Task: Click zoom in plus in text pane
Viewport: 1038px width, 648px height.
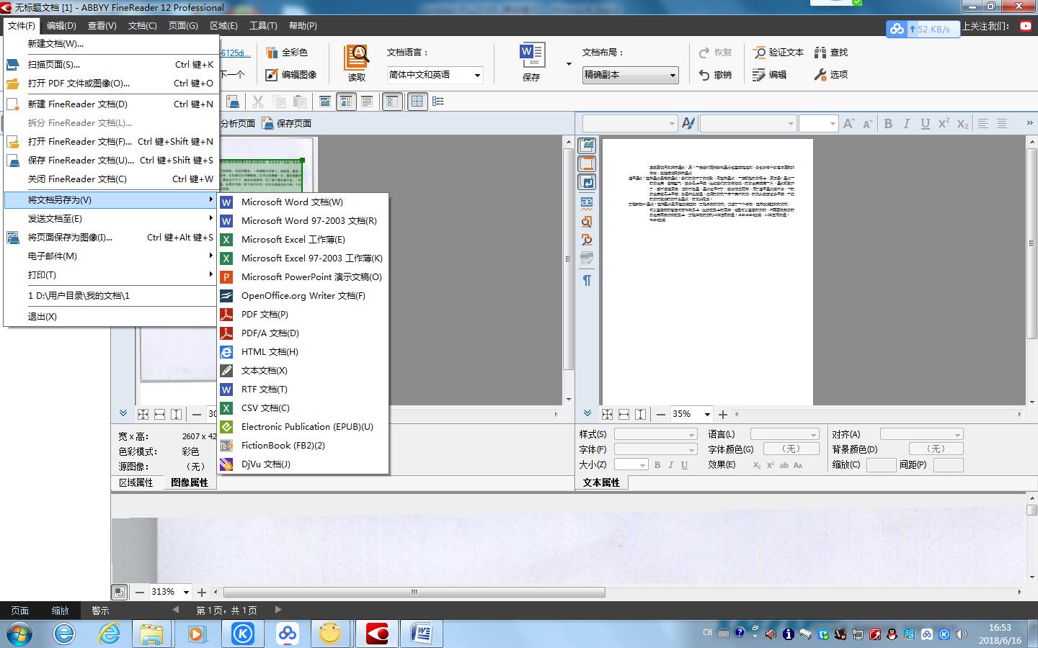Action: click(723, 414)
